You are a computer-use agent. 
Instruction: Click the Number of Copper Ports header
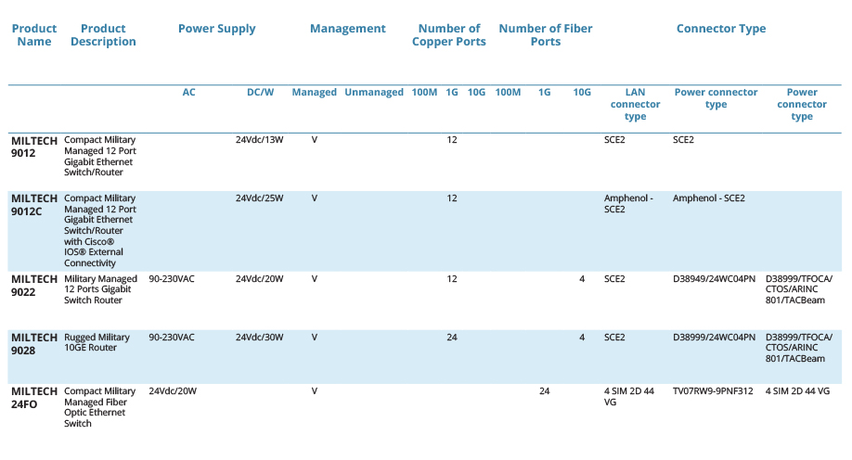[x=449, y=34]
